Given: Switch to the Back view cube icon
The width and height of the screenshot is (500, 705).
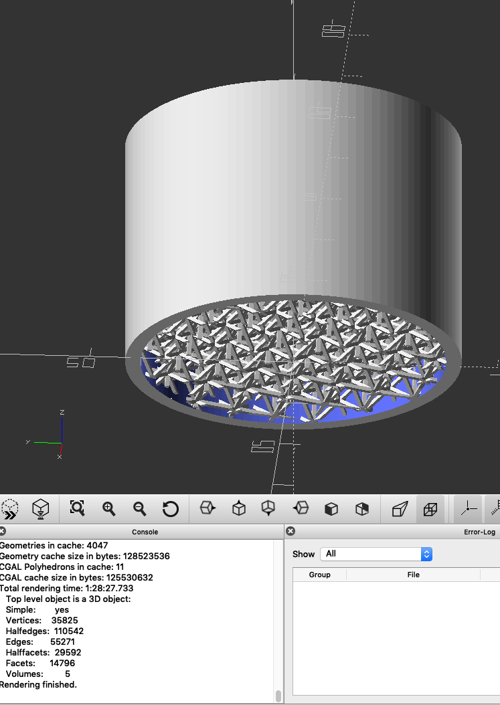Looking at the screenshot, I should tap(362, 509).
